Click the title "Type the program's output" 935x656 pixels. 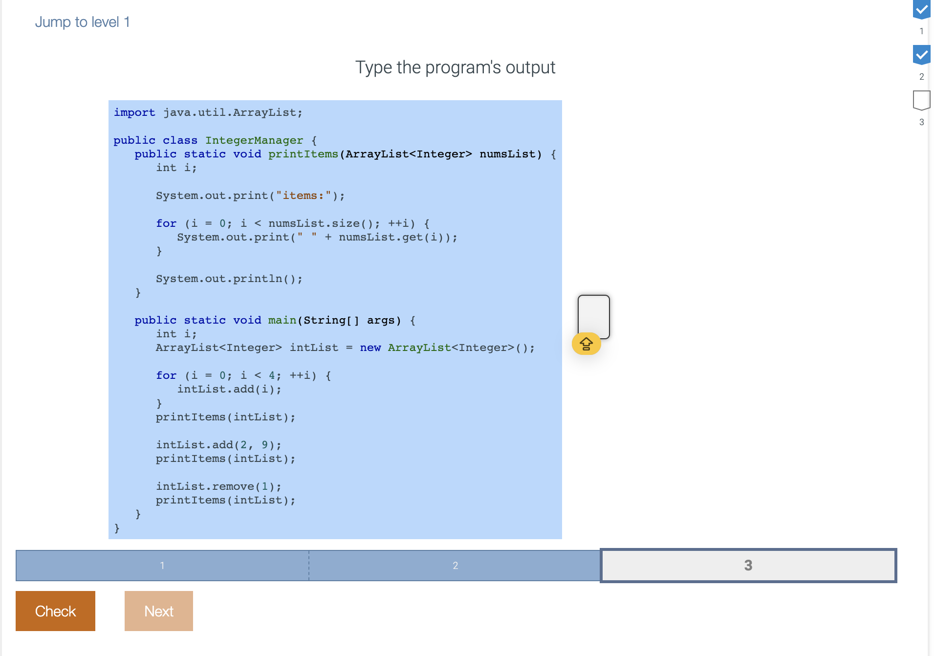click(x=455, y=67)
